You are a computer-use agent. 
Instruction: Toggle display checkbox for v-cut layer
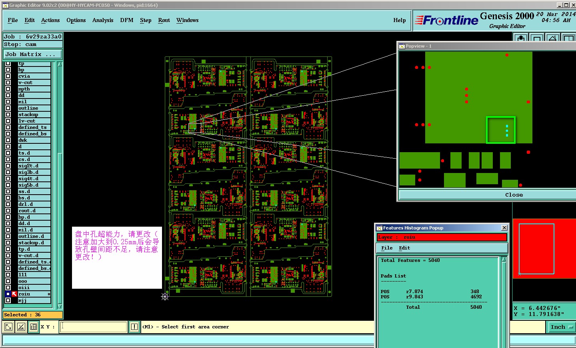8,82
